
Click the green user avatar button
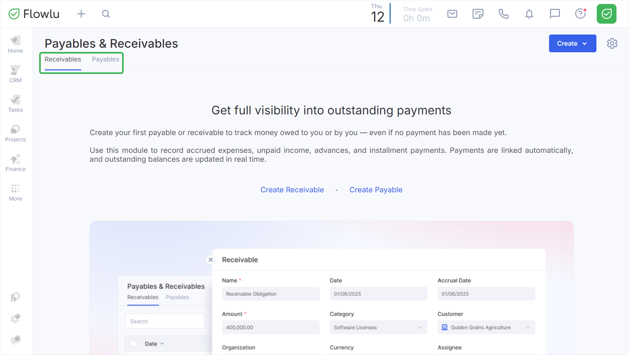[606, 14]
